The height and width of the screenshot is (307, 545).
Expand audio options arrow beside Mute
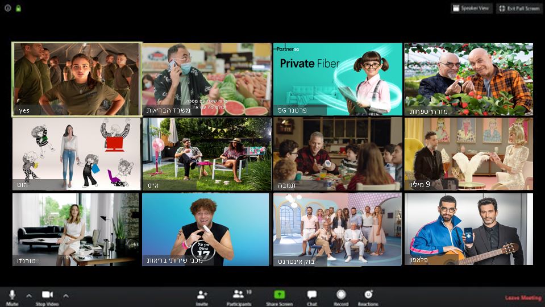coord(29,295)
